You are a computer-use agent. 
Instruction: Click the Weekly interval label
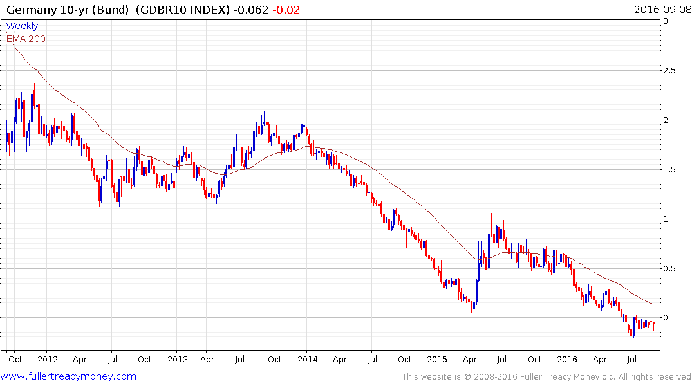pos(22,26)
